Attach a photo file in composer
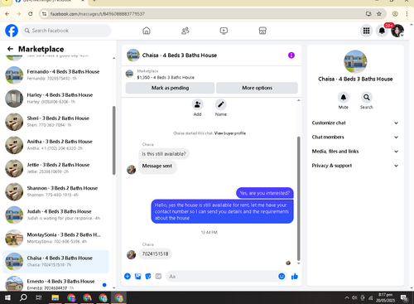This screenshot has width=414, height=304. point(137,276)
